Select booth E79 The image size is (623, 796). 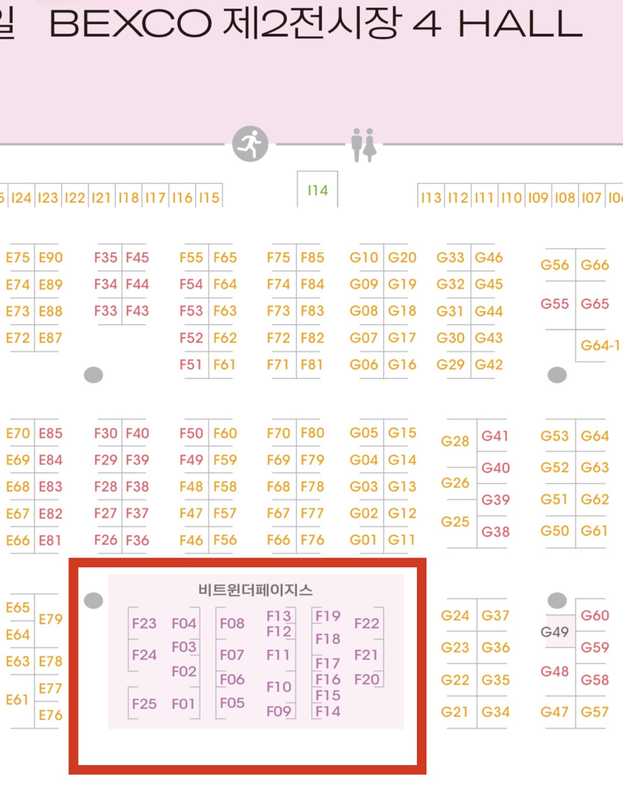coord(50,619)
